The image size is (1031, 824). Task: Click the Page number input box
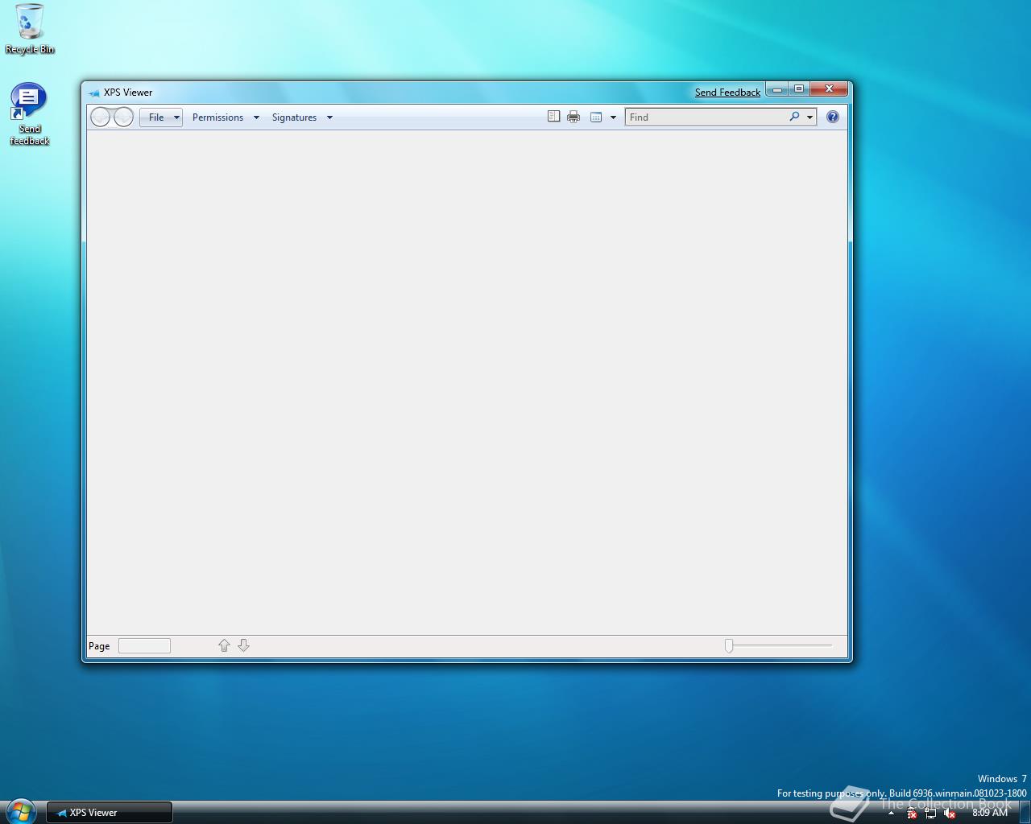[144, 645]
